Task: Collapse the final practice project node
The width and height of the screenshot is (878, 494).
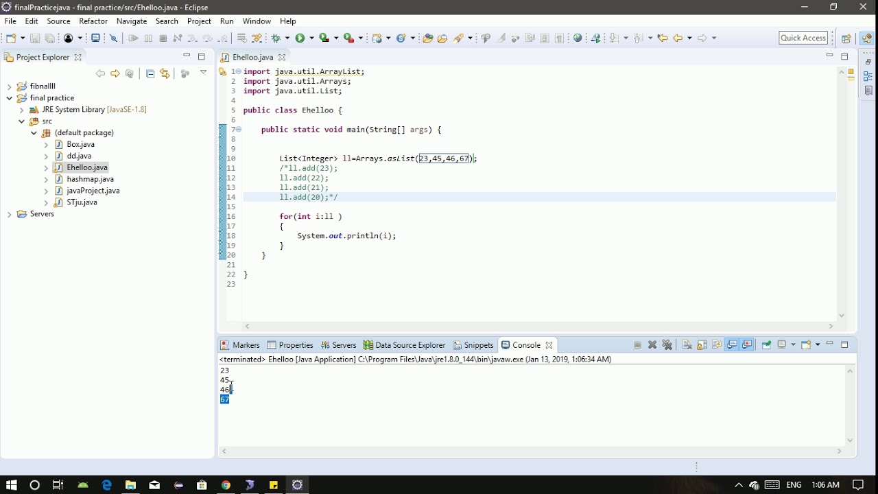Action: 10,98
